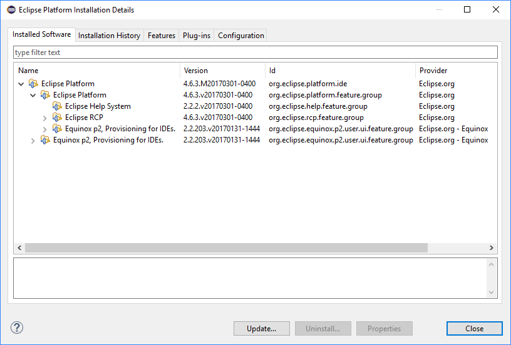Screen dimensions: 511x345
Task: Switch to the Plug-ins tab
Action: [x=197, y=36]
